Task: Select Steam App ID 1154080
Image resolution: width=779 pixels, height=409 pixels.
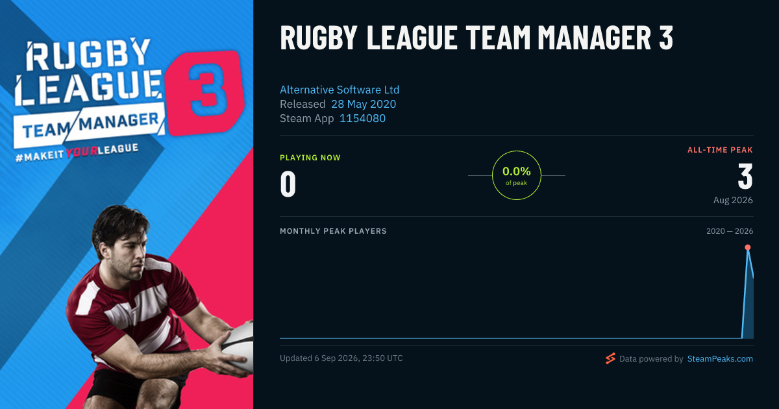Action: 362,118
